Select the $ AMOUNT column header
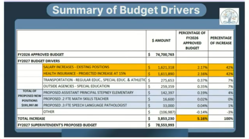Image resolution: width=249 pixels, height=139 pixels. click(161, 41)
